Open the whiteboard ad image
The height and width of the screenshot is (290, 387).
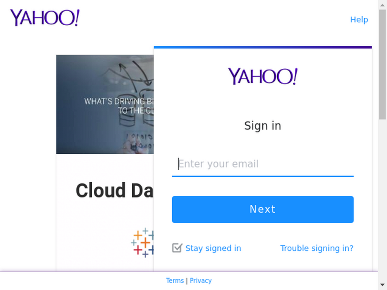105,104
